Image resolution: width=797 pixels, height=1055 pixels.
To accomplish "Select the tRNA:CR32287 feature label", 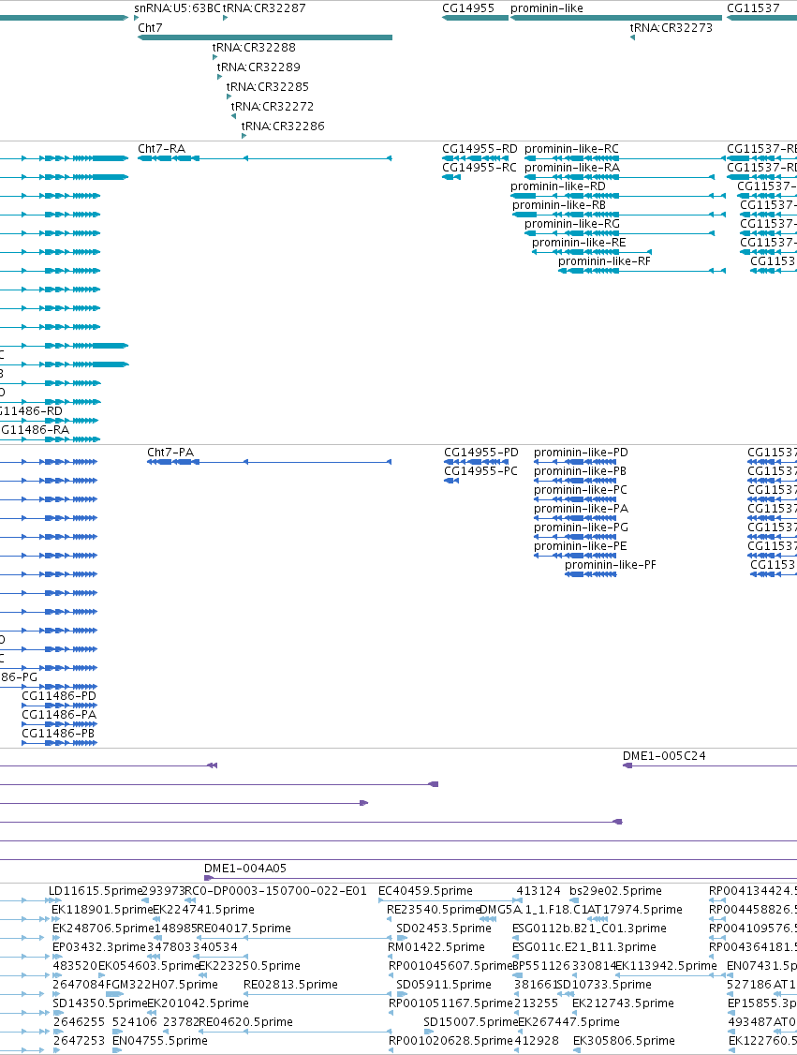I will [264, 8].
